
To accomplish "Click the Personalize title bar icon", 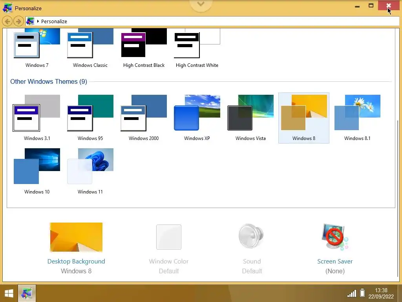I will [x=7, y=8].
